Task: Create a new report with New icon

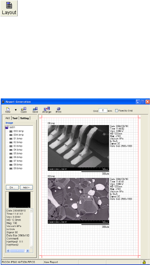Action: [8, 110]
